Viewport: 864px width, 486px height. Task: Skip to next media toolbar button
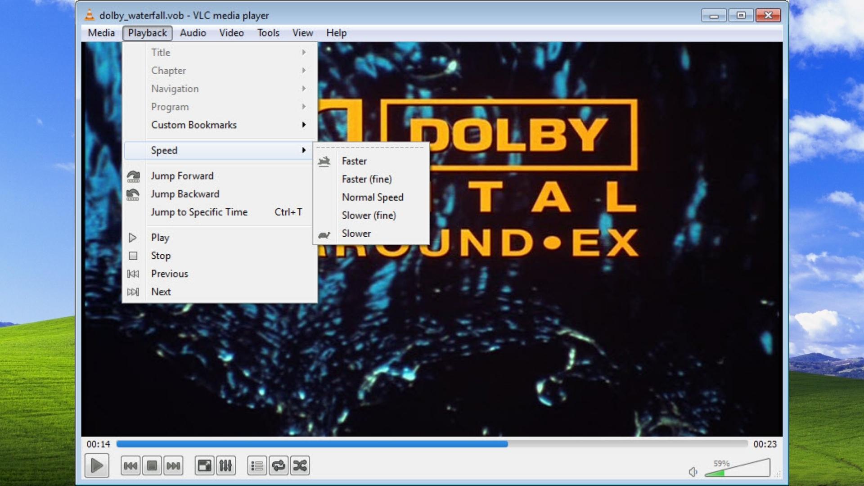coord(174,466)
